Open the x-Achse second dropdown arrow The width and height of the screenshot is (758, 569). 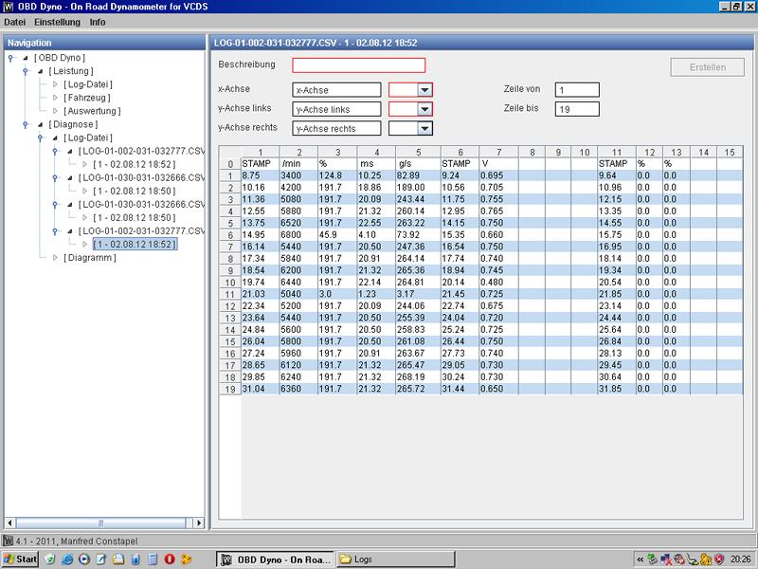pos(424,89)
